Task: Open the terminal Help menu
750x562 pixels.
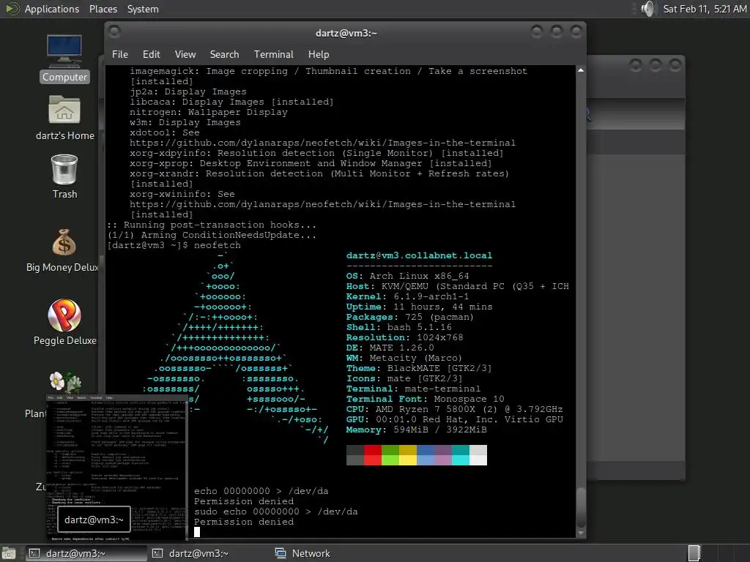Action: [319, 54]
